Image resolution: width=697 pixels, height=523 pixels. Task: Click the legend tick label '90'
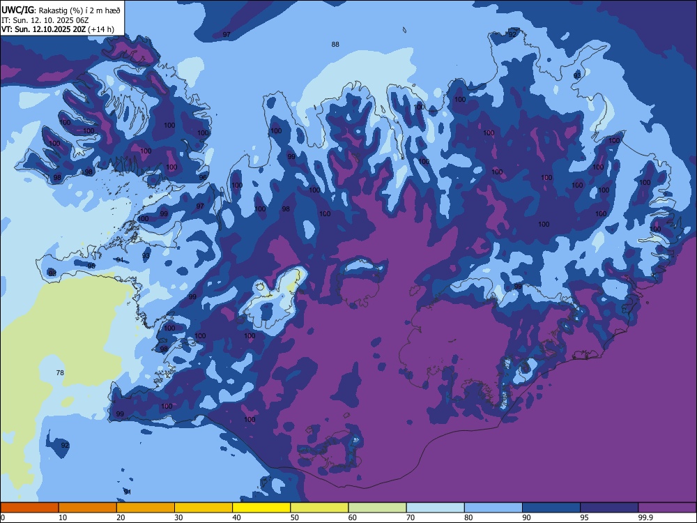point(526,517)
